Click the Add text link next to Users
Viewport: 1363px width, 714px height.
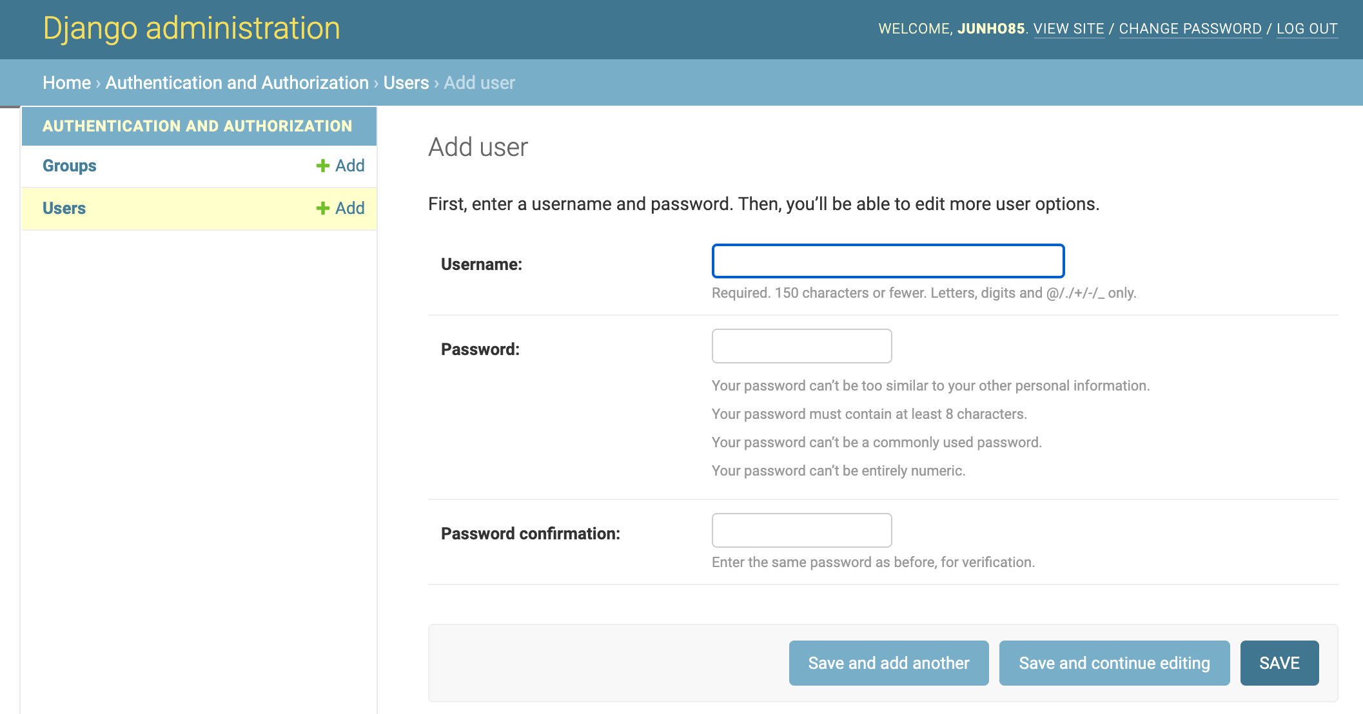(x=349, y=209)
